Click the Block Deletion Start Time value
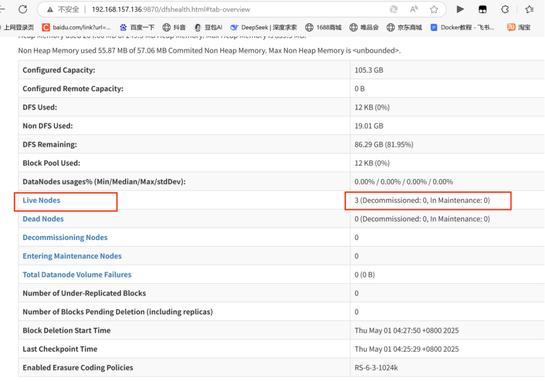The image size is (545, 382). (407, 331)
